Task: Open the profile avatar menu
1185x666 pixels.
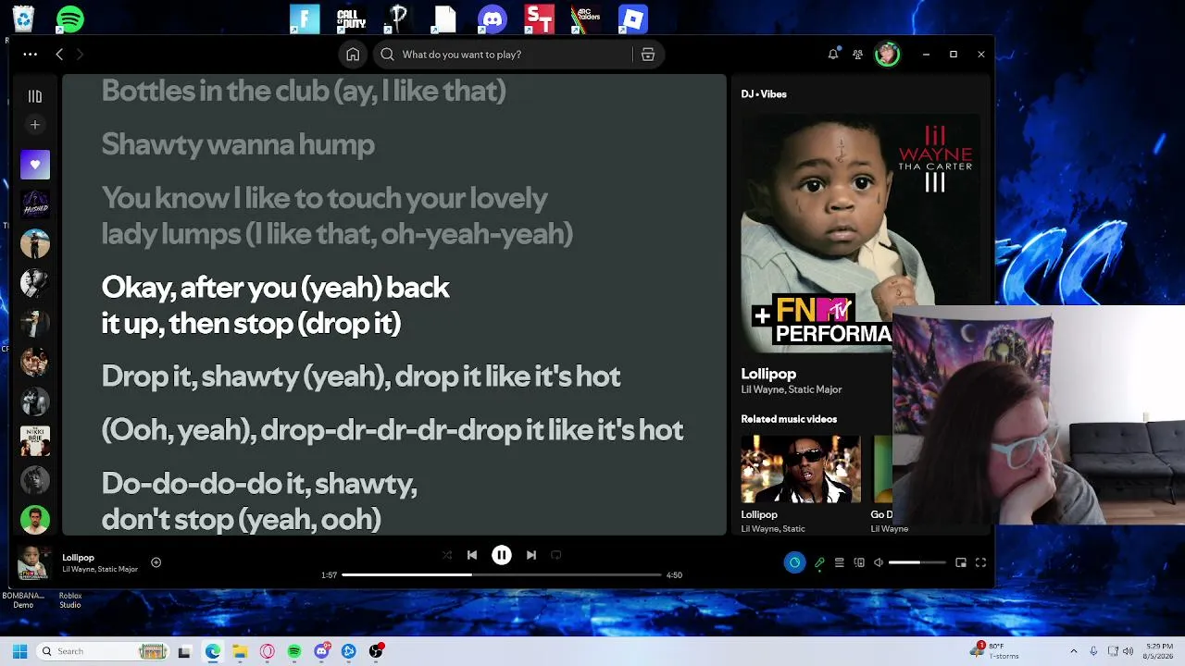Action: pos(887,55)
